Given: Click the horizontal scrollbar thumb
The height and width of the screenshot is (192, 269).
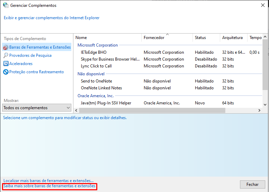Looking at the screenshot, I should (152, 111).
